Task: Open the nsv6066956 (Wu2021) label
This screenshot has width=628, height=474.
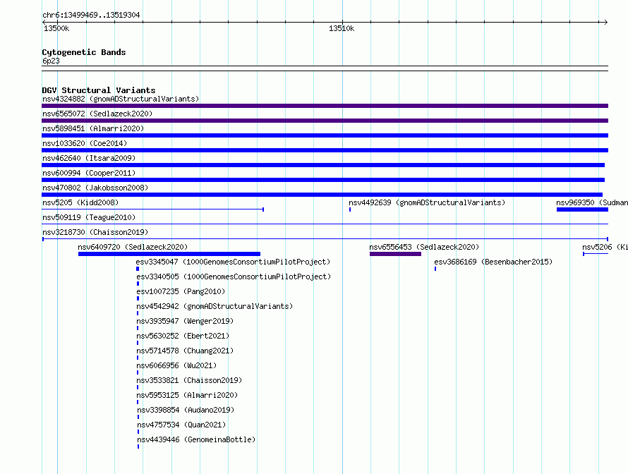Action: pyautogui.click(x=176, y=365)
